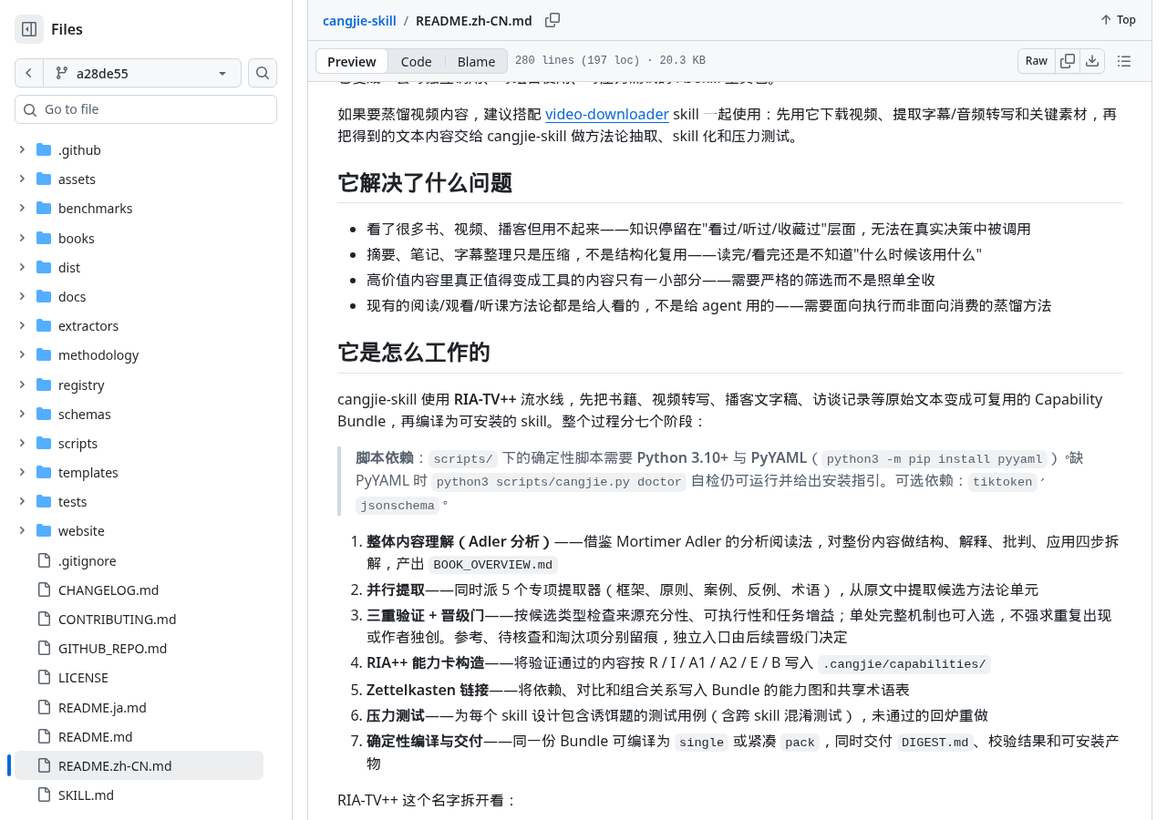Click the SKILL.md file icon
This screenshot has height=820, width=1167.
[44, 795]
